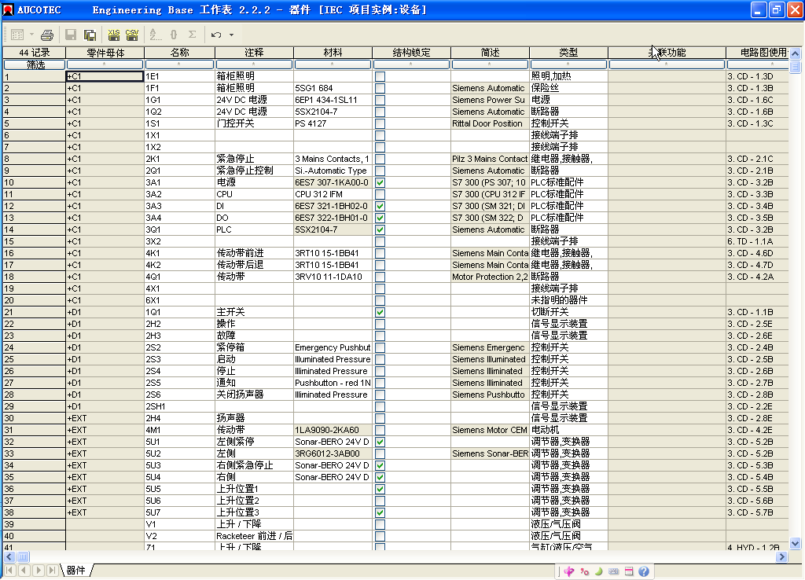805x580 pixels.
Task: Select the cell containing 紧急停止控制
Action: point(254,171)
